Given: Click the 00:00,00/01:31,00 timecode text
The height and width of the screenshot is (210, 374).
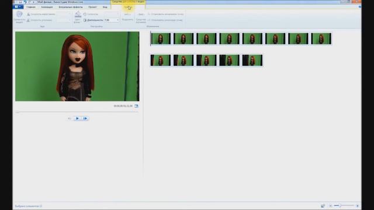Looking at the screenshot, I should [123, 106].
